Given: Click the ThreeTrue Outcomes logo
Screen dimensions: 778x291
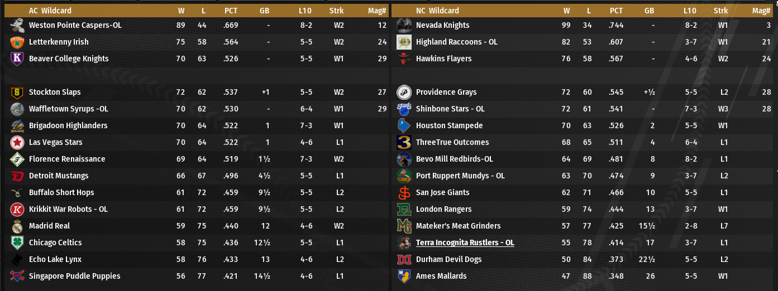Looking at the screenshot, I should tap(404, 142).
